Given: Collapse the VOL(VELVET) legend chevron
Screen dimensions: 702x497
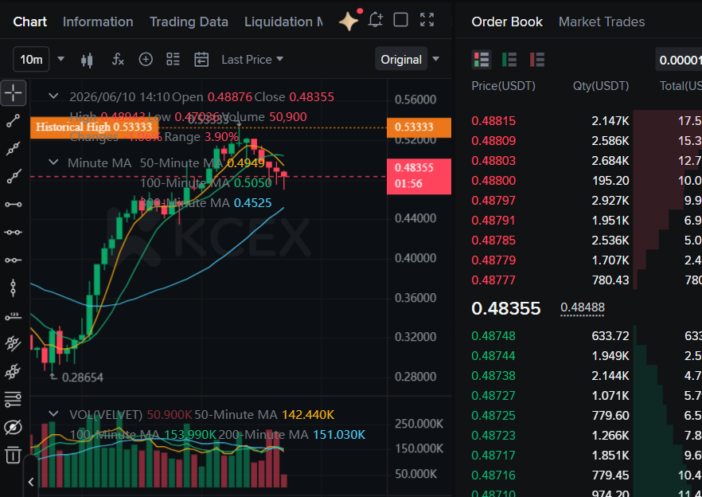Looking at the screenshot, I should [54, 413].
